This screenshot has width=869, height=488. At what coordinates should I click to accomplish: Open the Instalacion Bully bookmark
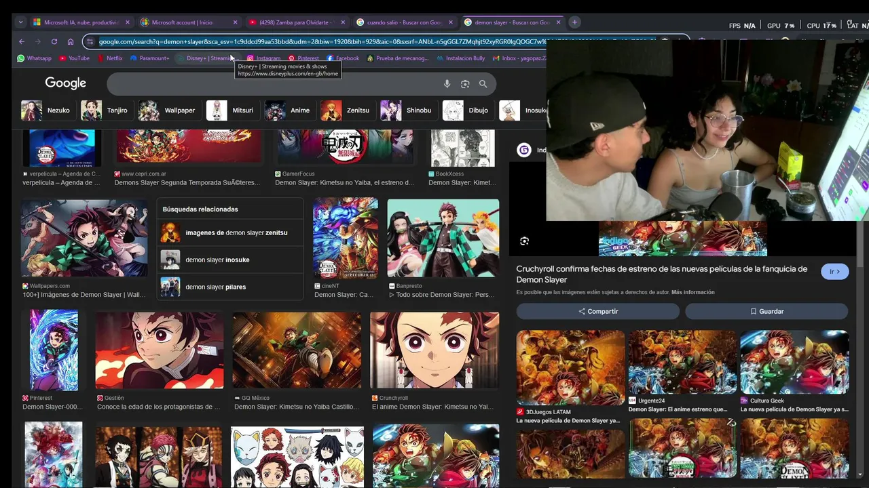click(461, 58)
